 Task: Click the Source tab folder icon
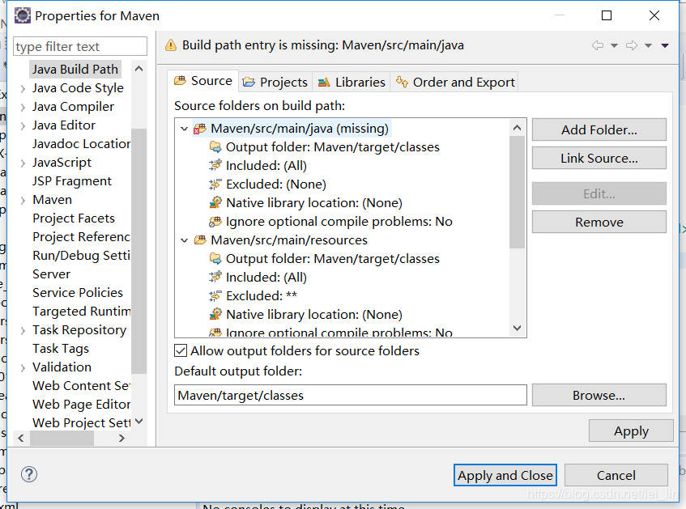(x=180, y=81)
